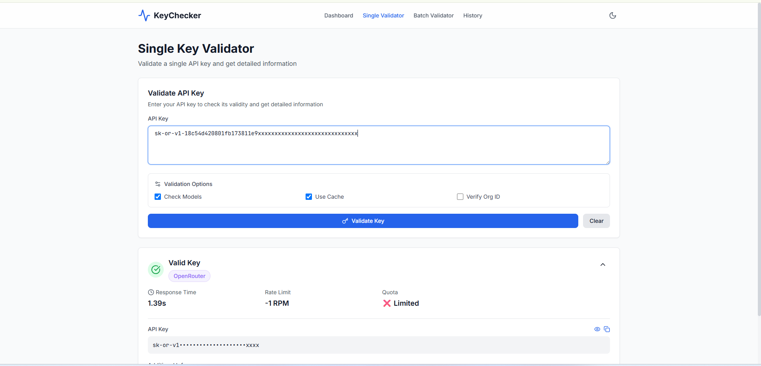The image size is (761, 366).
Task: Enable the Verify Org ID checkbox
Action: pyautogui.click(x=460, y=197)
